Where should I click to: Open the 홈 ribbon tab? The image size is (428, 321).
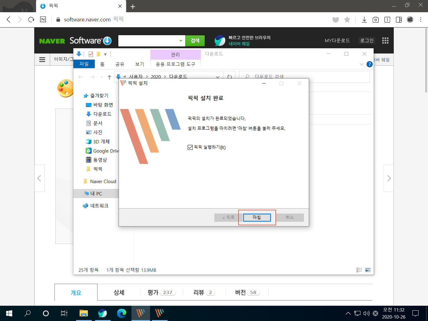click(102, 64)
